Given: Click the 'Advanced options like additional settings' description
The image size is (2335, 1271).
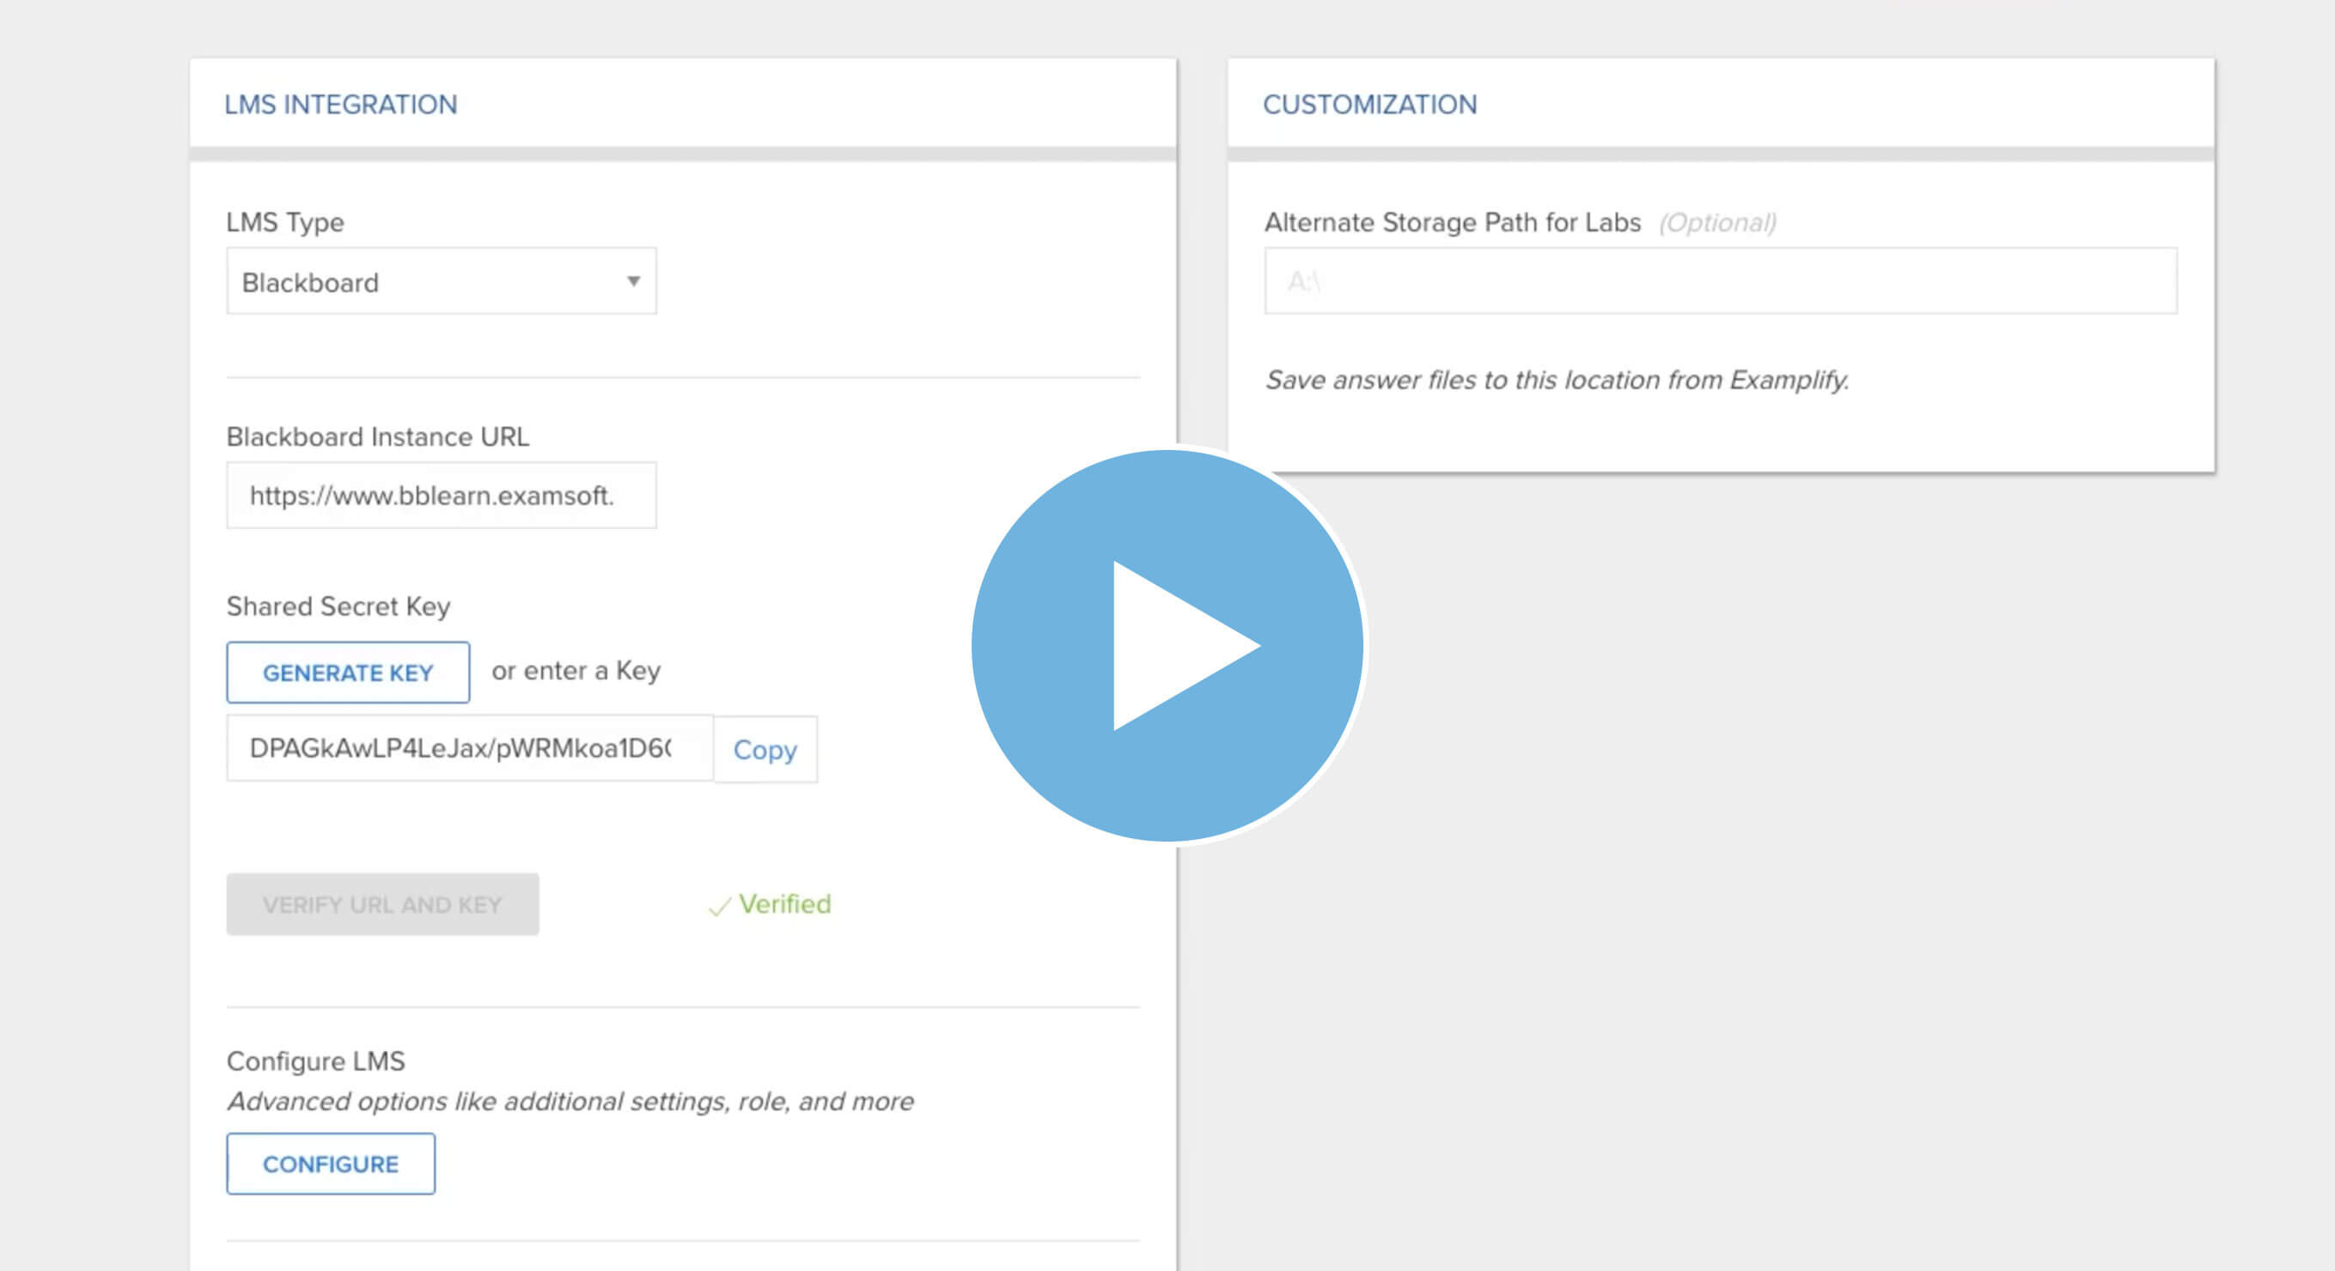Looking at the screenshot, I should pyautogui.click(x=570, y=1101).
